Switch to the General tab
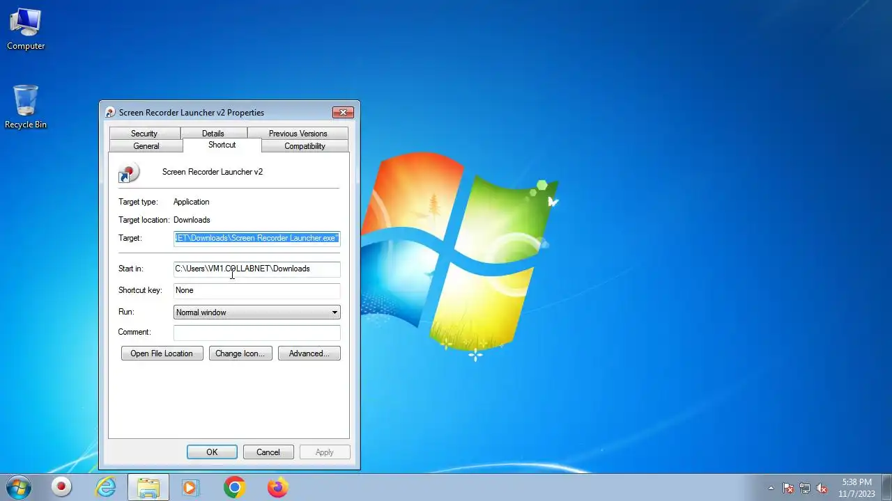The width and height of the screenshot is (892, 501). pyautogui.click(x=146, y=146)
